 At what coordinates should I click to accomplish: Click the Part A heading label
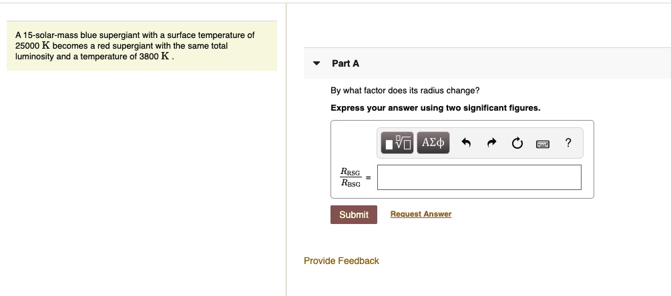click(345, 63)
